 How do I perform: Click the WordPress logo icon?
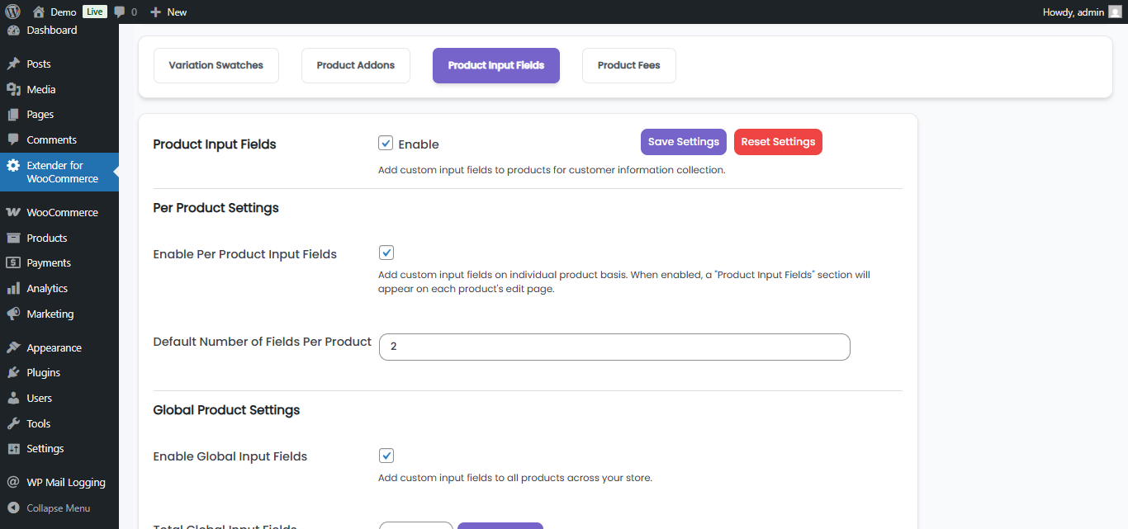(12, 12)
